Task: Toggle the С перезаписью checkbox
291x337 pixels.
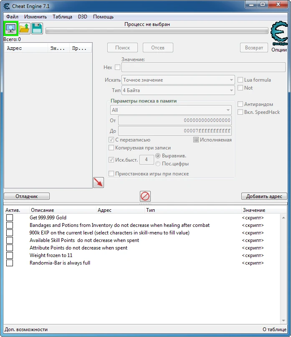Action: [x=111, y=140]
